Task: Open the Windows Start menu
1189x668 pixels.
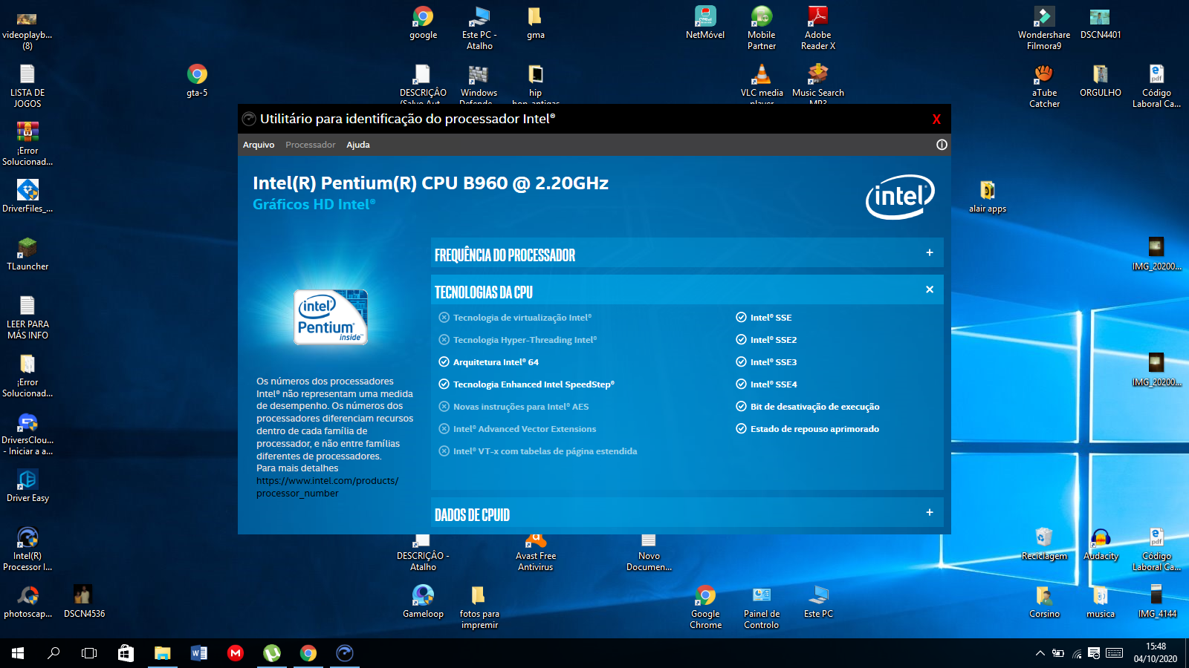Action: [18, 653]
